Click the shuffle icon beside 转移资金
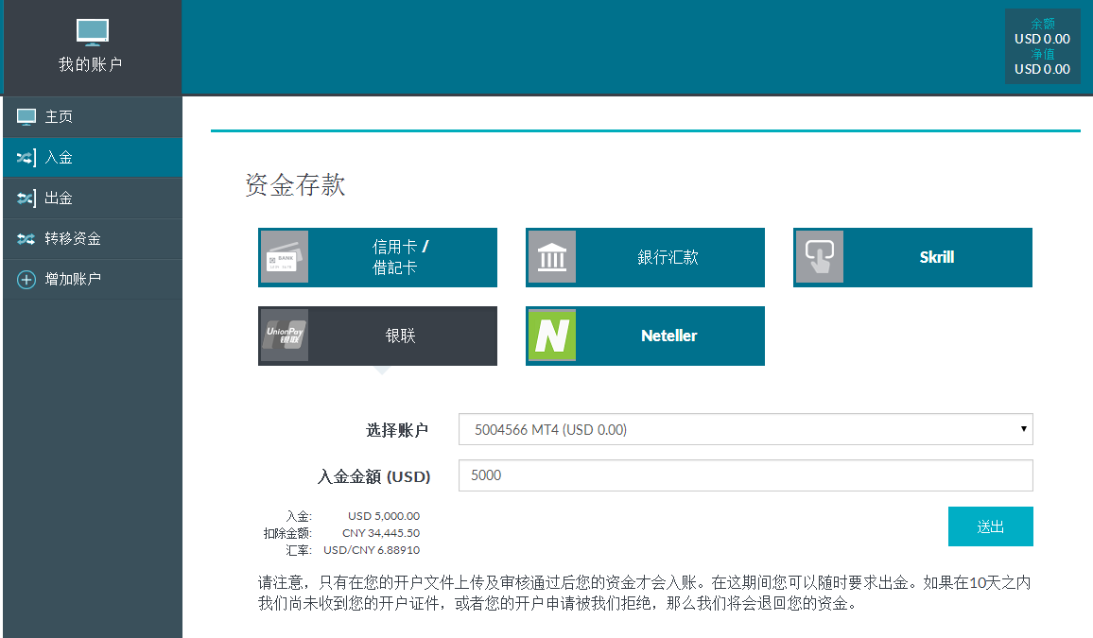The height and width of the screenshot is (638, 1093). point(26,239)
